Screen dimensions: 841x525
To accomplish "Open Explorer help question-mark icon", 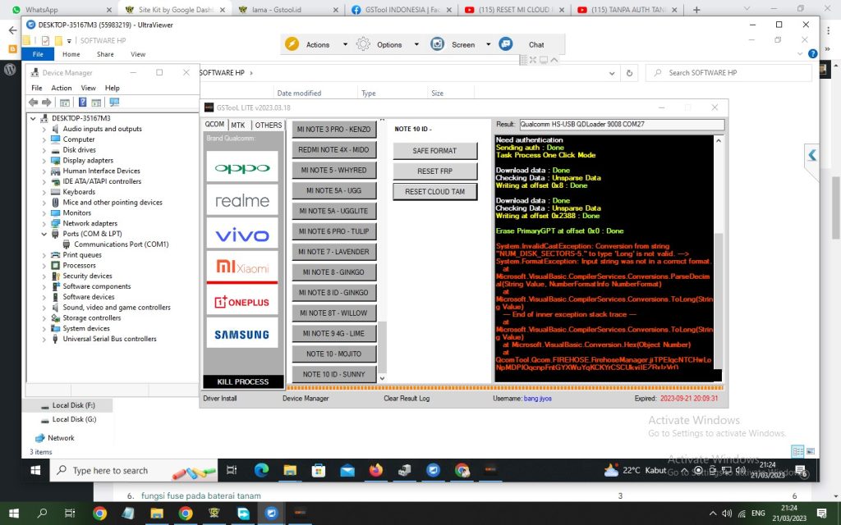I will pos(812,53).
